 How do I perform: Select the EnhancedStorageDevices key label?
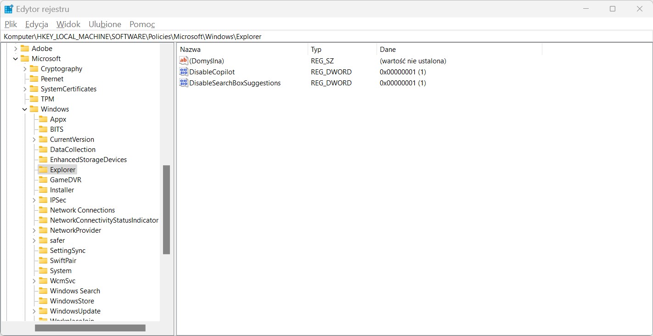[88, 160]
